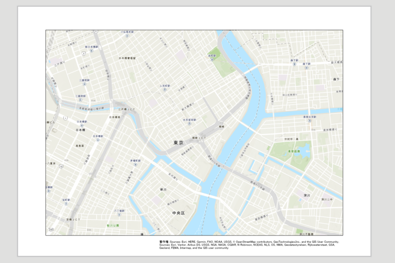Click the 人形町駅 station icon
The image size is (395, 263).
(x=165, y=89)
